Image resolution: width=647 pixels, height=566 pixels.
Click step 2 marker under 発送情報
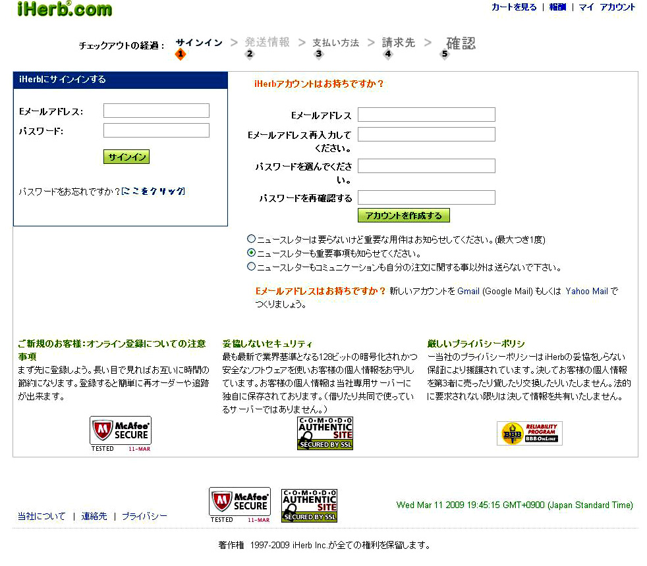pos(250,54)
